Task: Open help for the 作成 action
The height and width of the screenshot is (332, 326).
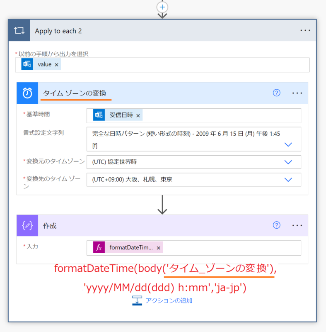Action: [x=277, y=225]
